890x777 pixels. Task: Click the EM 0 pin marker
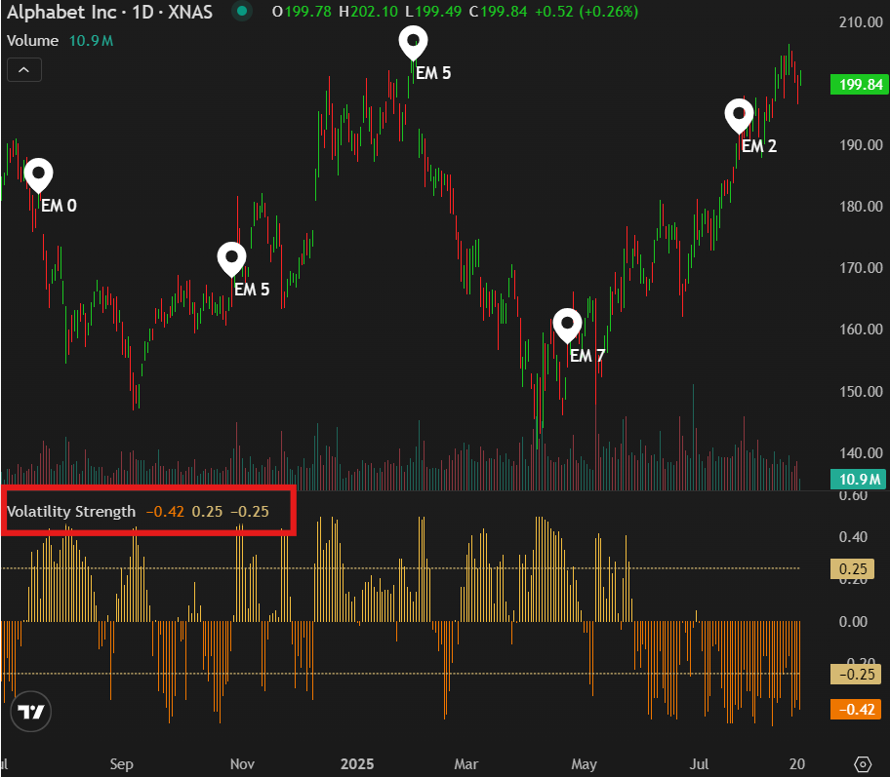(x=39, y=175)
